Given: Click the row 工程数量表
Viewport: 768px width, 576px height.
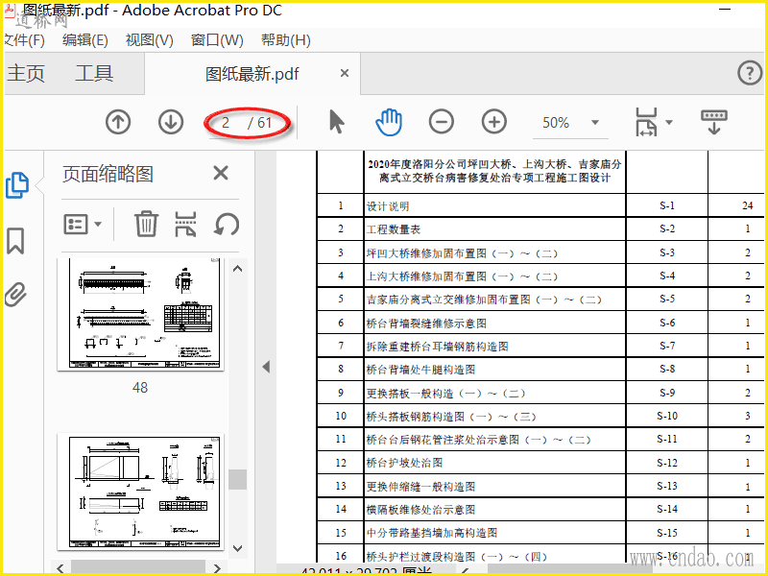Looking at the screenshot, I should [540, 228].
